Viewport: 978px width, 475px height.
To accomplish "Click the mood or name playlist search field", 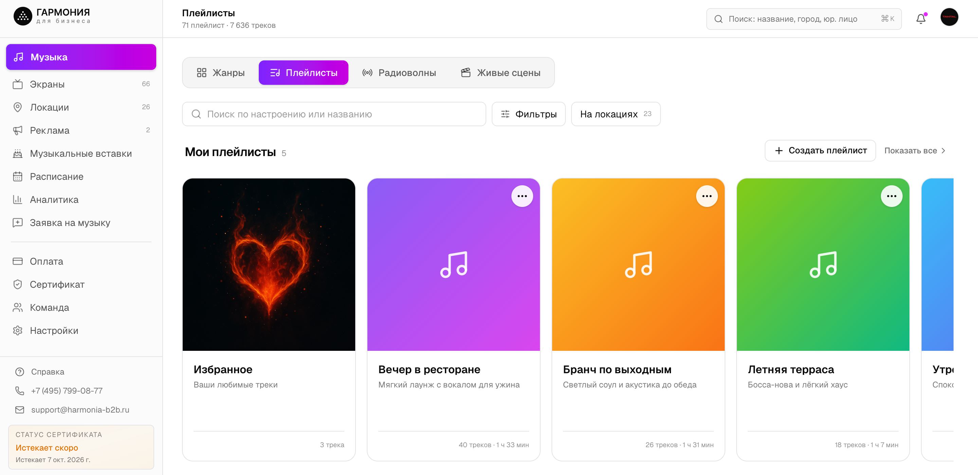I will point(334,114).
